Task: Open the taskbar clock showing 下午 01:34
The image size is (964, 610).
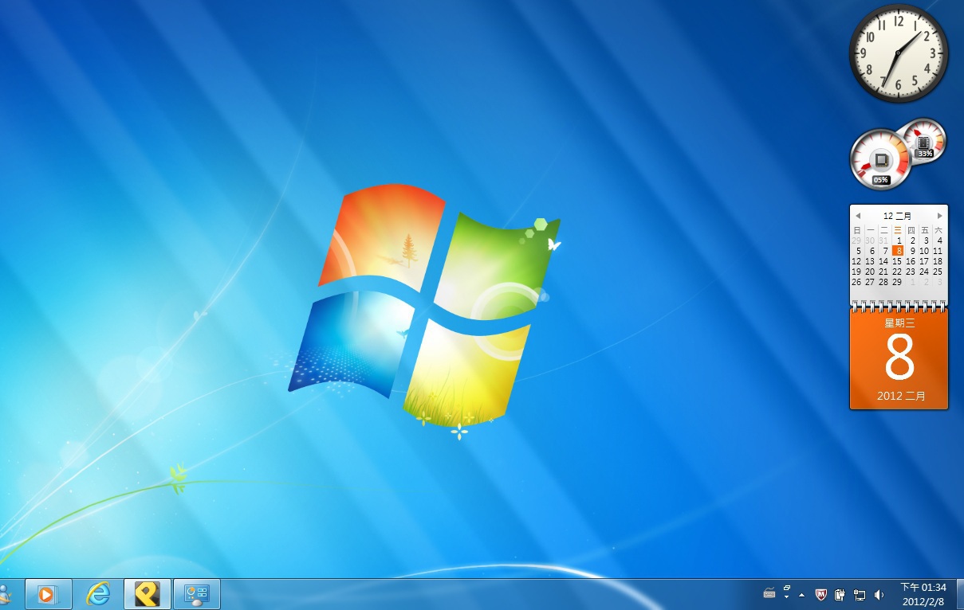Action: [923, 594]
